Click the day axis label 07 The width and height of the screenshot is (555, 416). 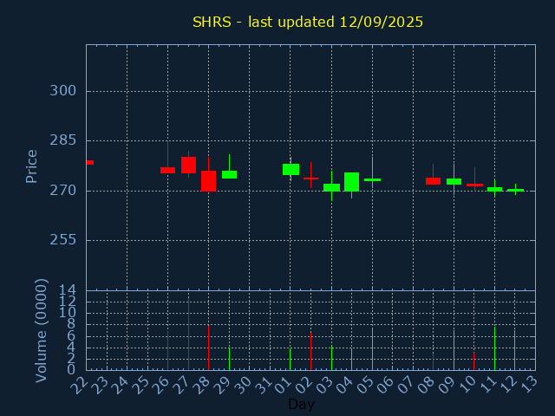pyautogui.click(x=407, y=385)
